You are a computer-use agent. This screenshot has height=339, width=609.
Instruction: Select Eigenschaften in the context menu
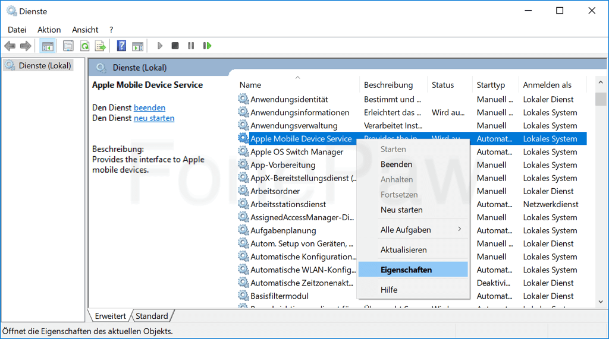(413, 270)
